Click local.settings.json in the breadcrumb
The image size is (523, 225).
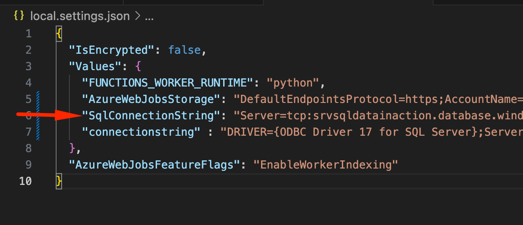[x=80, y=16]
